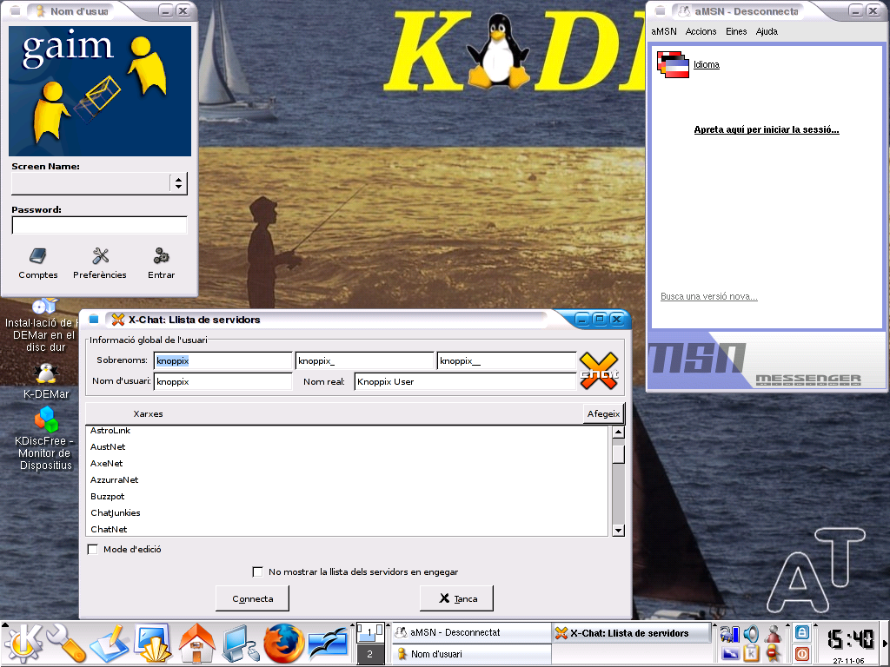The height and width of the screenshot is (667, 890).
Task: Click the Xarxes column header
Action: pos(335,414)
